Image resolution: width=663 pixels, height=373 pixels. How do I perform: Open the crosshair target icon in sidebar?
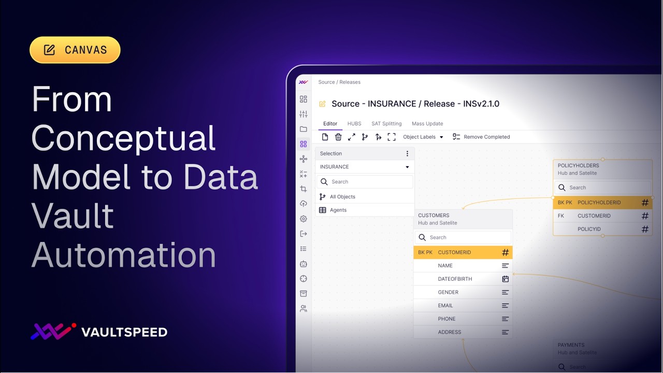304,279
